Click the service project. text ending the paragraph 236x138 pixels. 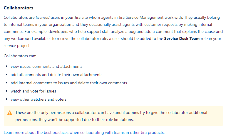(17, 46)
